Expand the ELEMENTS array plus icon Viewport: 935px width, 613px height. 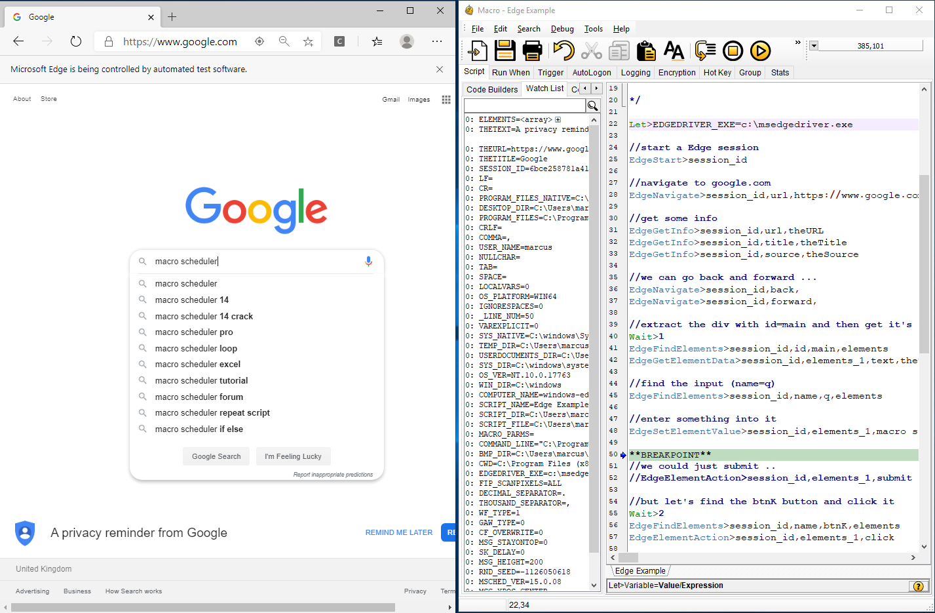click(558, 120)
